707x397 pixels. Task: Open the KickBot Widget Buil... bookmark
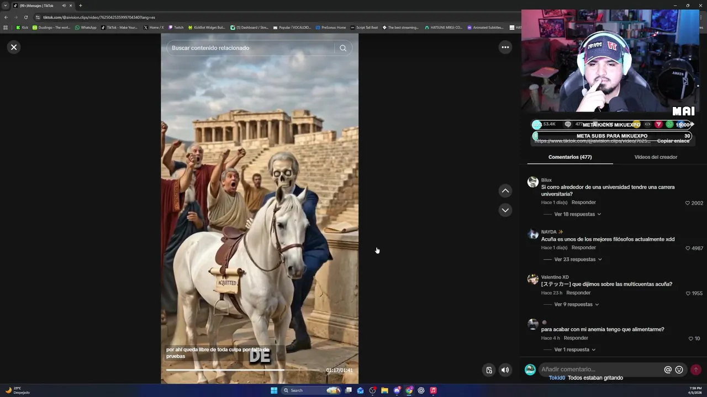tap(207, 28)
